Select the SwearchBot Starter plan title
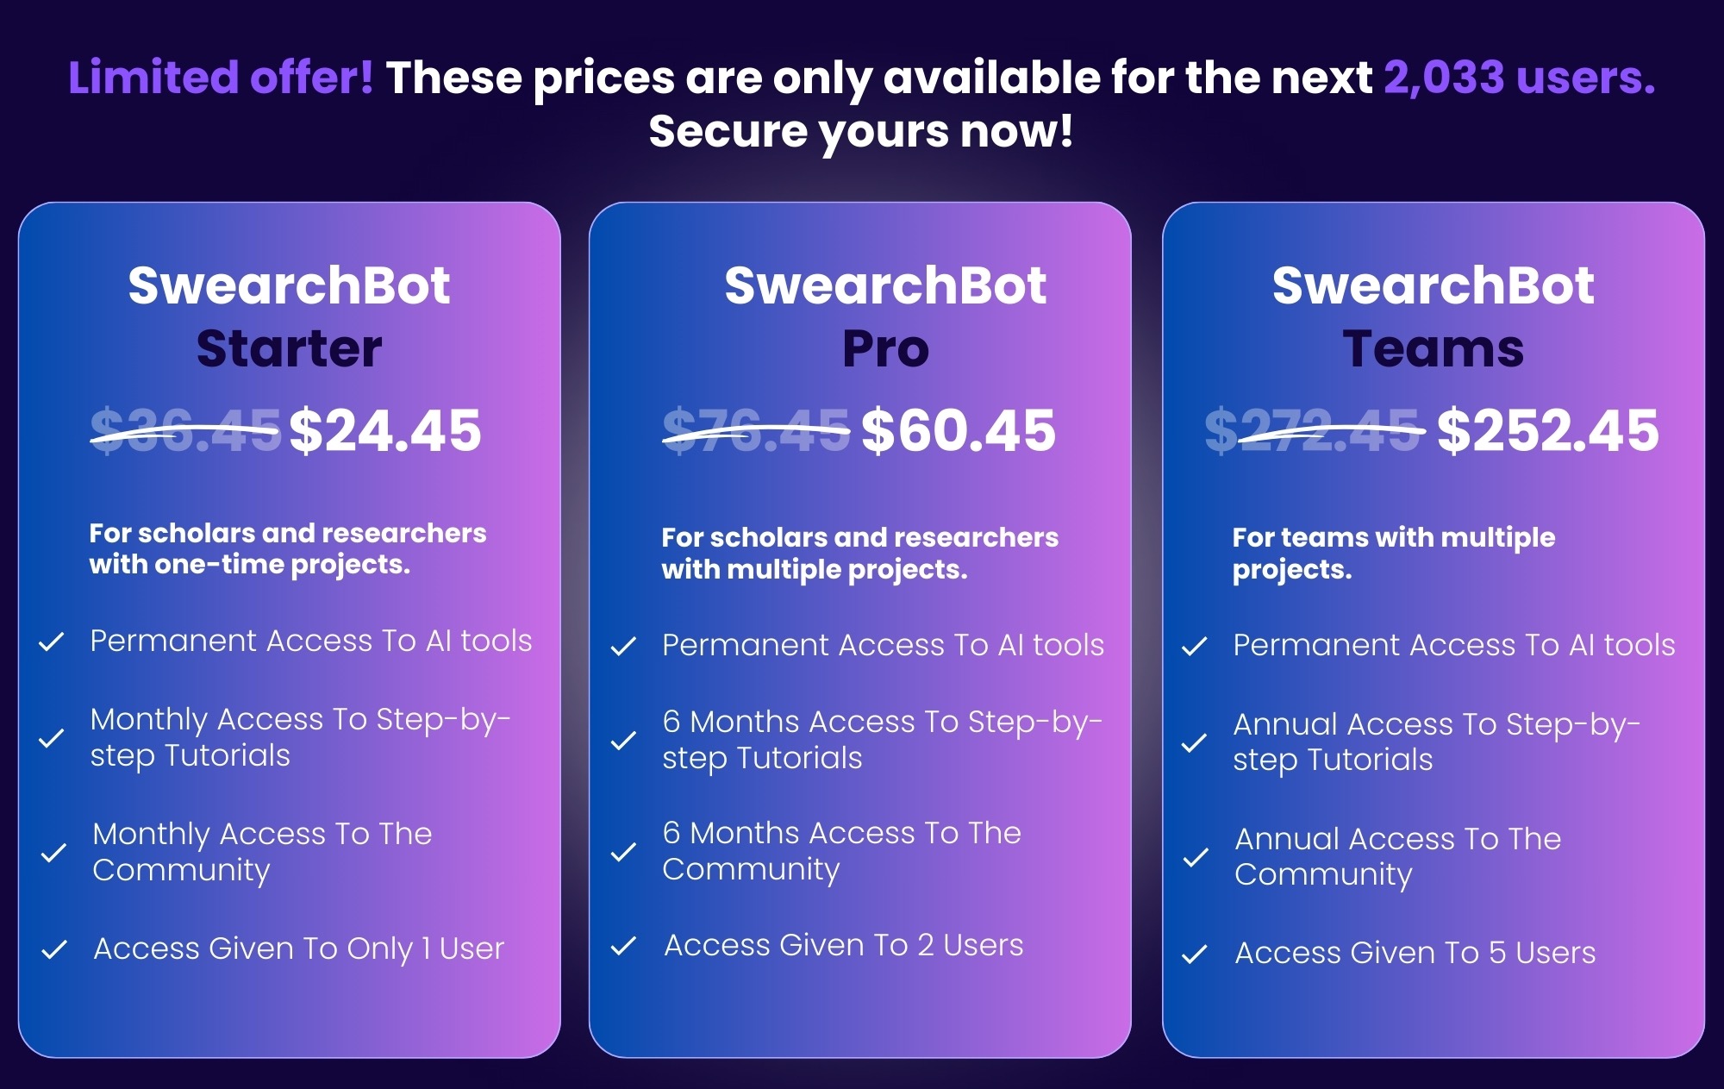 pyautogui.click(x=289, y=316)
